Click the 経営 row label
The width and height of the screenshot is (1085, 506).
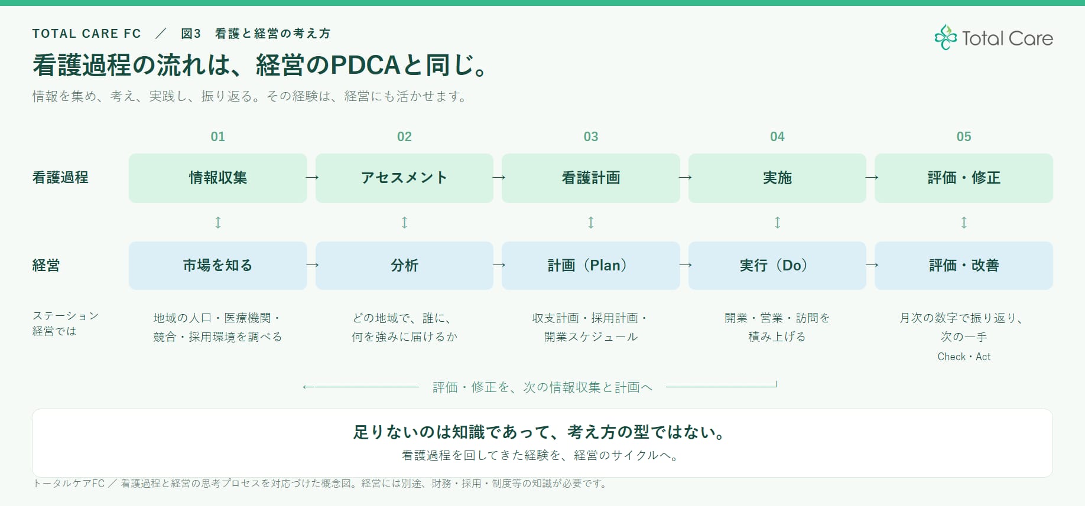[46, 266]
